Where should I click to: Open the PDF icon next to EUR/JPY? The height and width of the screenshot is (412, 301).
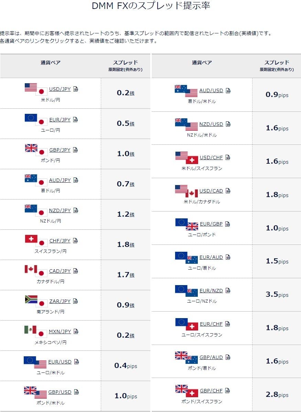point(76,120)
